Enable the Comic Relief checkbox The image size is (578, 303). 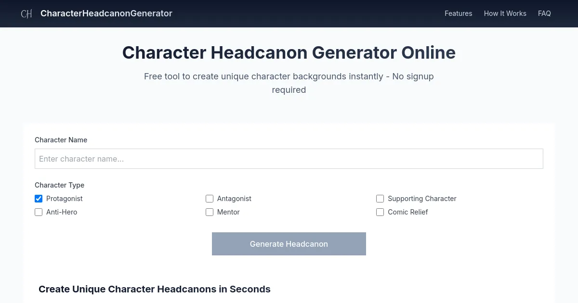(380, 212)
